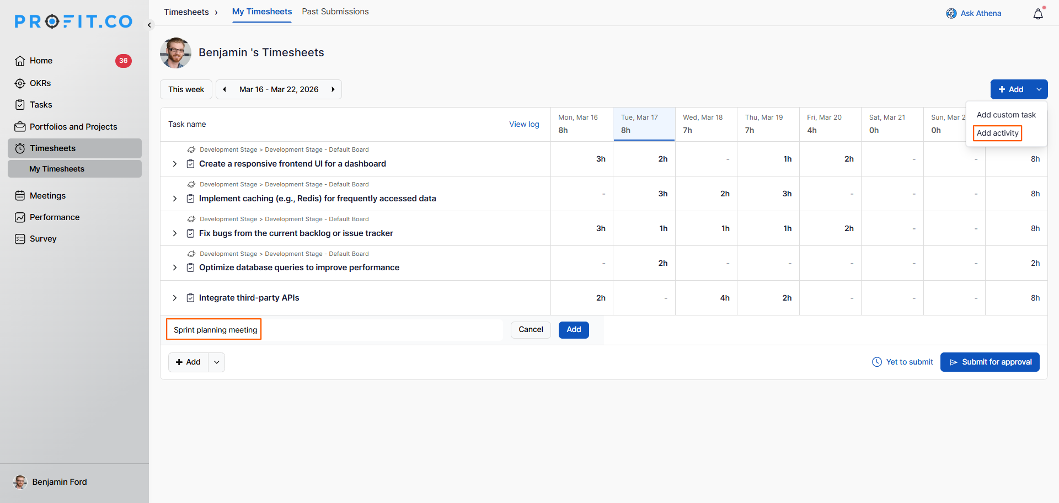Expand the Optimize database queries row

(x=175, y=267)
